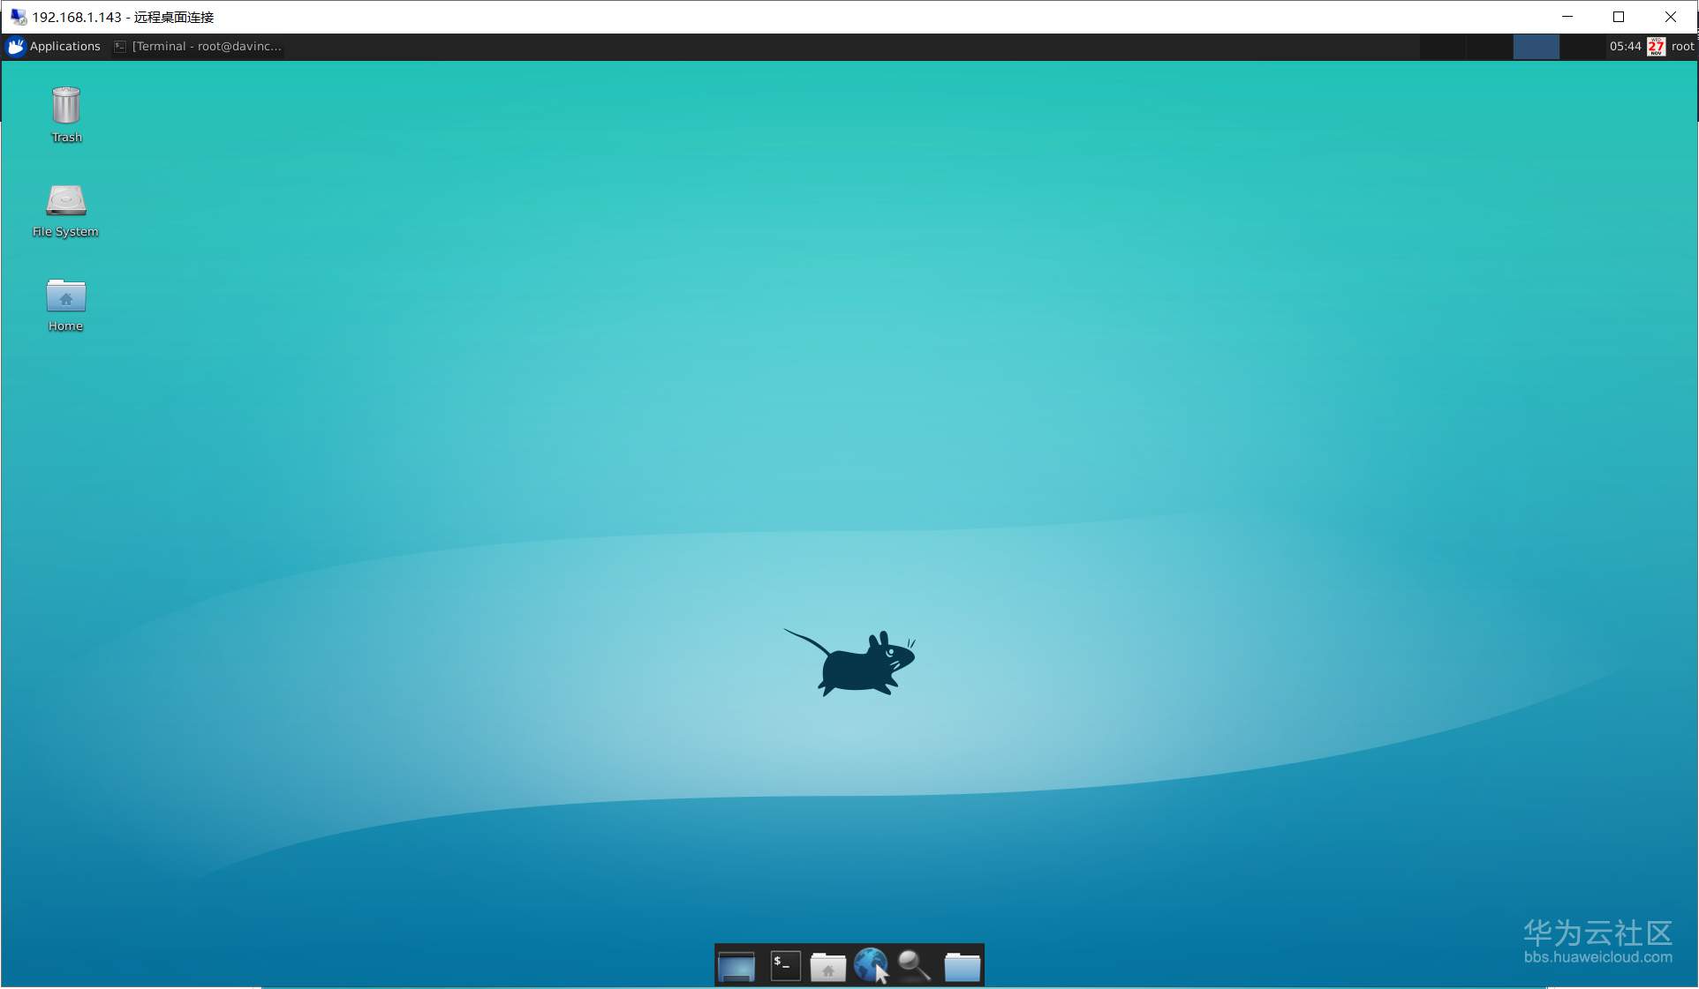Restore the Terminal root@davinc window from the taskbar
Screen dimensions: 1699x989
(198, 46)
